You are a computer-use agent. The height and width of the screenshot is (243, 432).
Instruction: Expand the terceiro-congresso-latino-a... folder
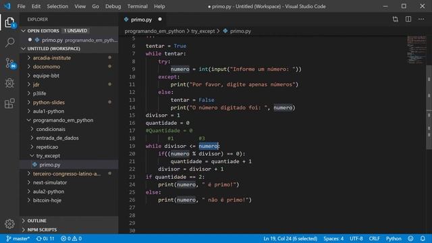[69, 173]
